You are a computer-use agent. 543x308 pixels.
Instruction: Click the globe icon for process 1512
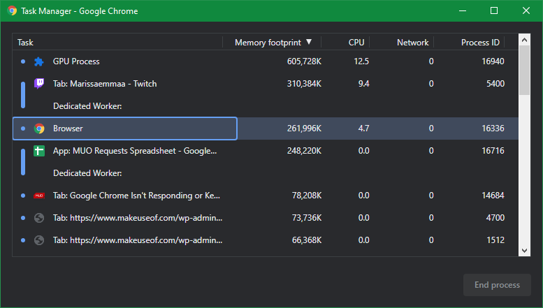pos(39,240)
